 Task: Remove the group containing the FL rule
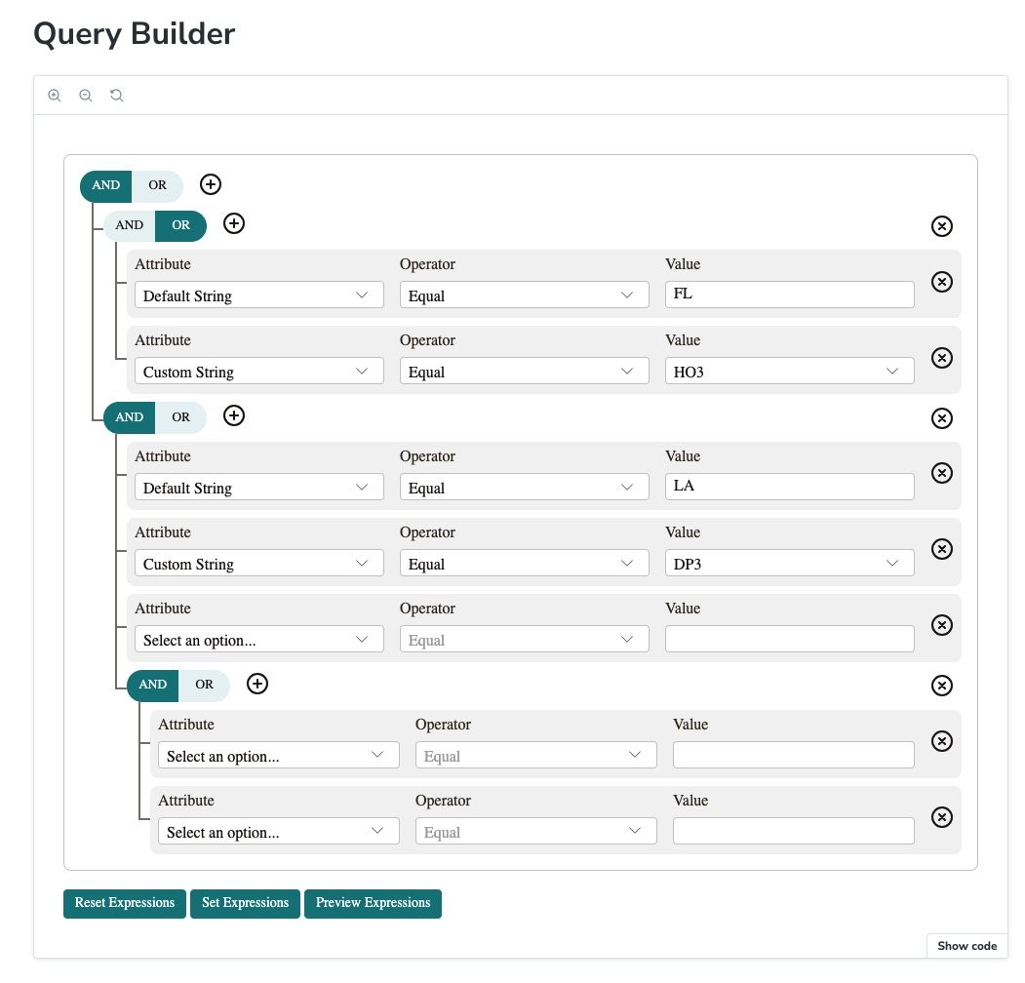click(x=941, y=226)
